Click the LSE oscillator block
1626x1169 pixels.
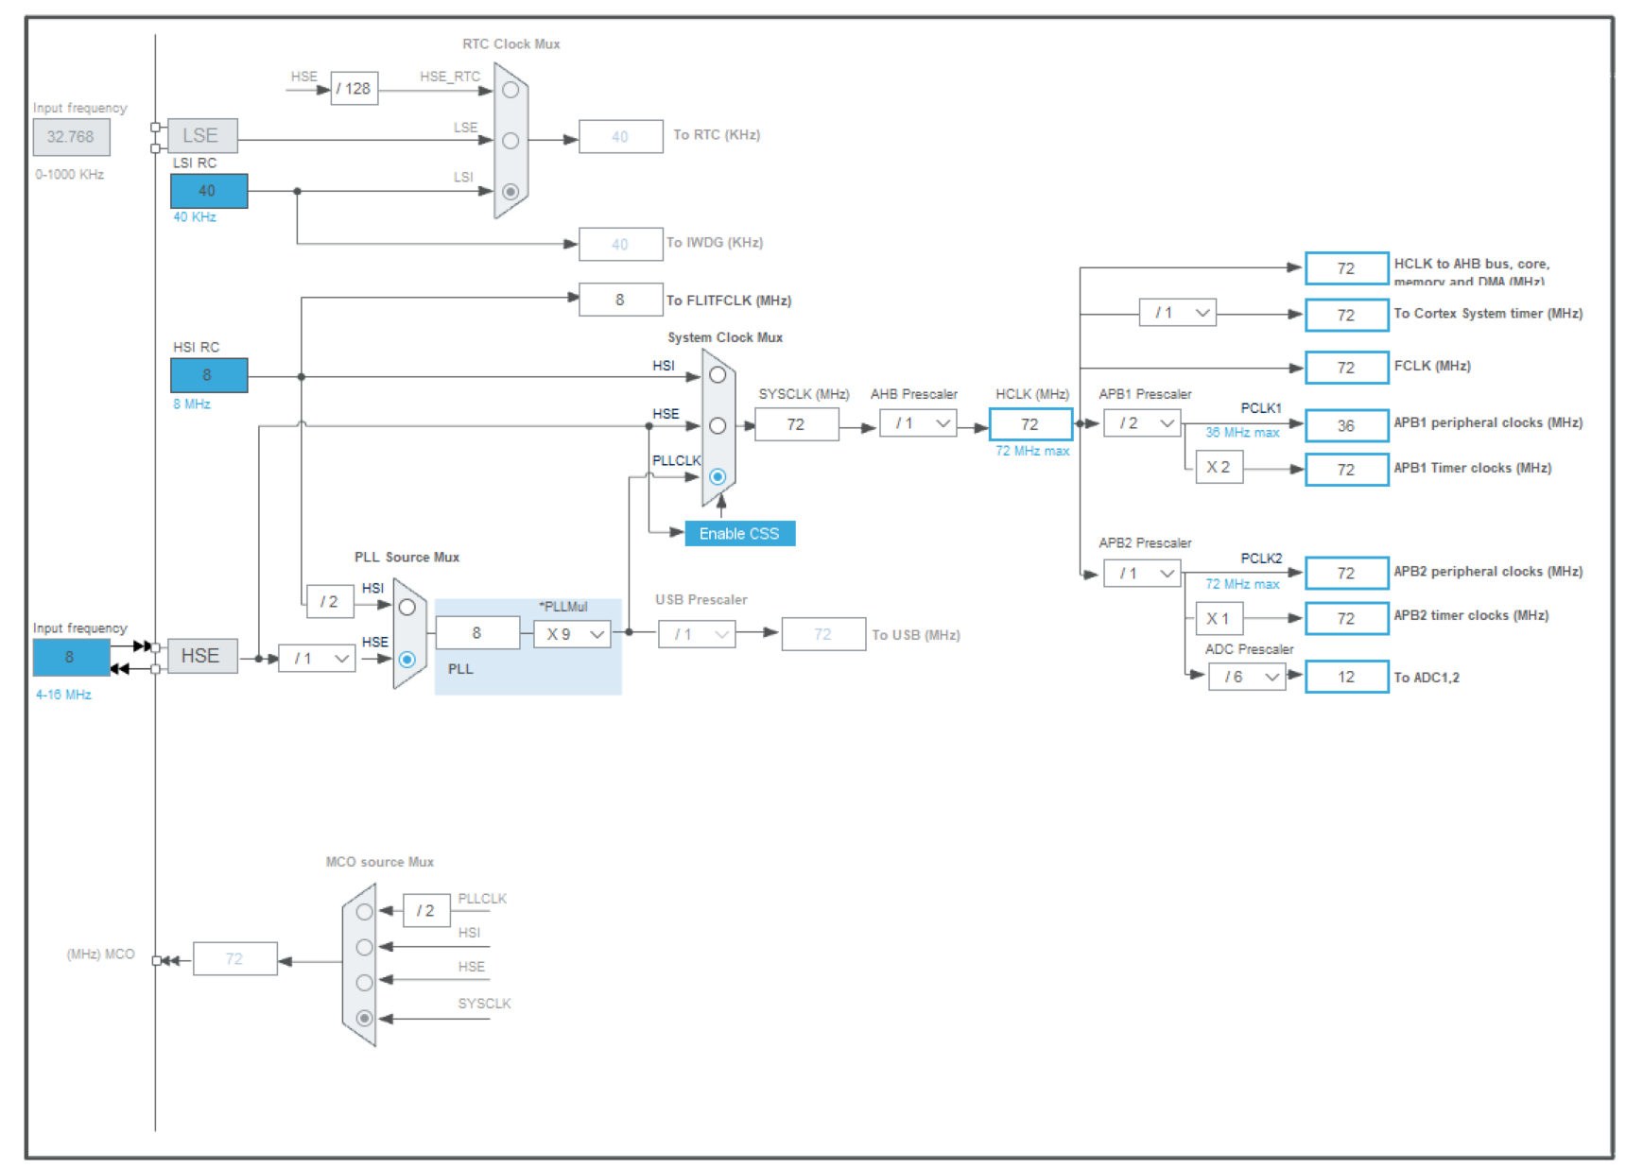click(x=202, y=136)
